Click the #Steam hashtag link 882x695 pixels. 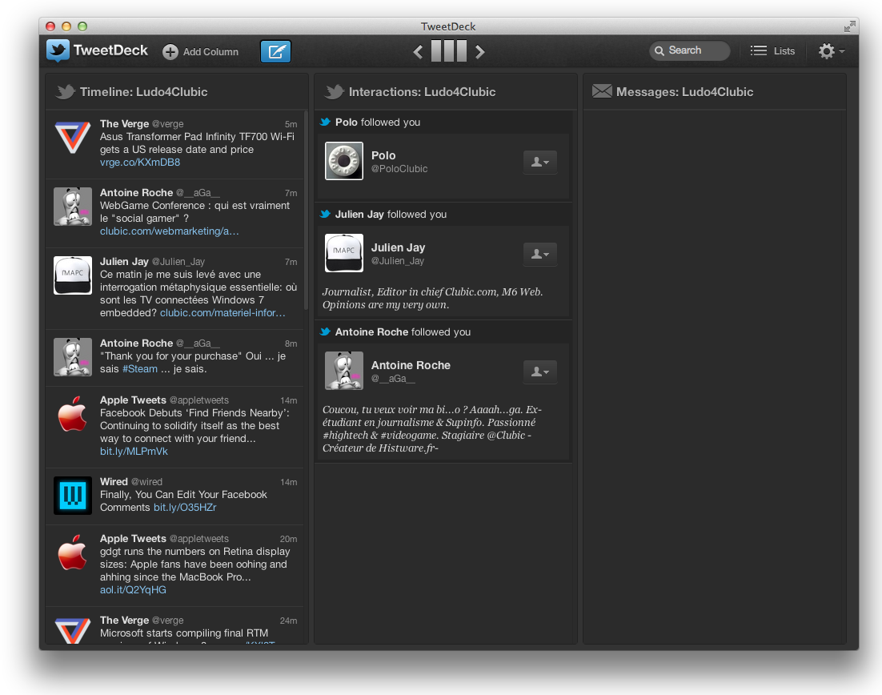(140, 368)
